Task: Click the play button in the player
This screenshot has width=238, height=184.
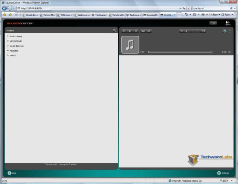Action: pyautogui.click(x=130, y=31)
